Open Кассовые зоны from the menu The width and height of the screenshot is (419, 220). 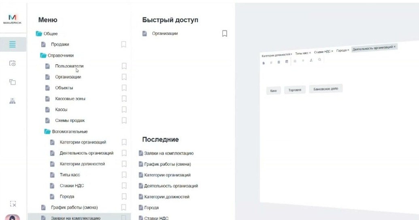[70, 99]
